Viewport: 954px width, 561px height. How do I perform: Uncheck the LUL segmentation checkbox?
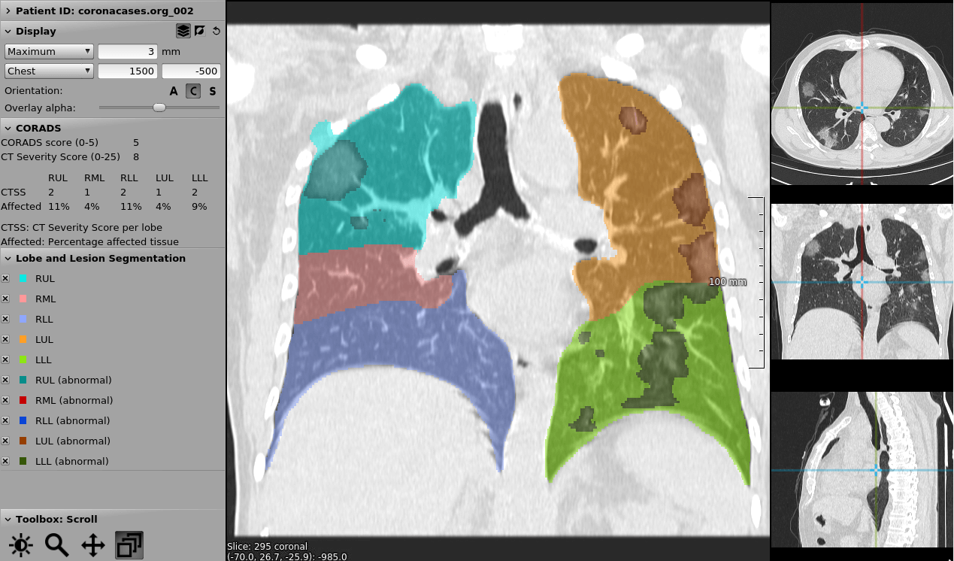point(5,339)
